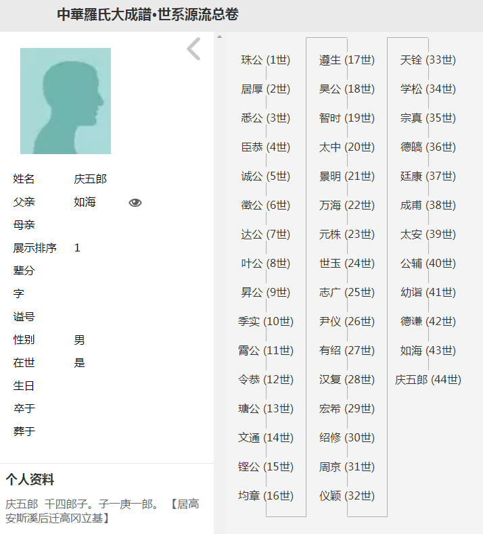Open 宗真 (35世) entry
Image resolution: width=483 pixels, height=534 pixels.
(x=428, y=118)
